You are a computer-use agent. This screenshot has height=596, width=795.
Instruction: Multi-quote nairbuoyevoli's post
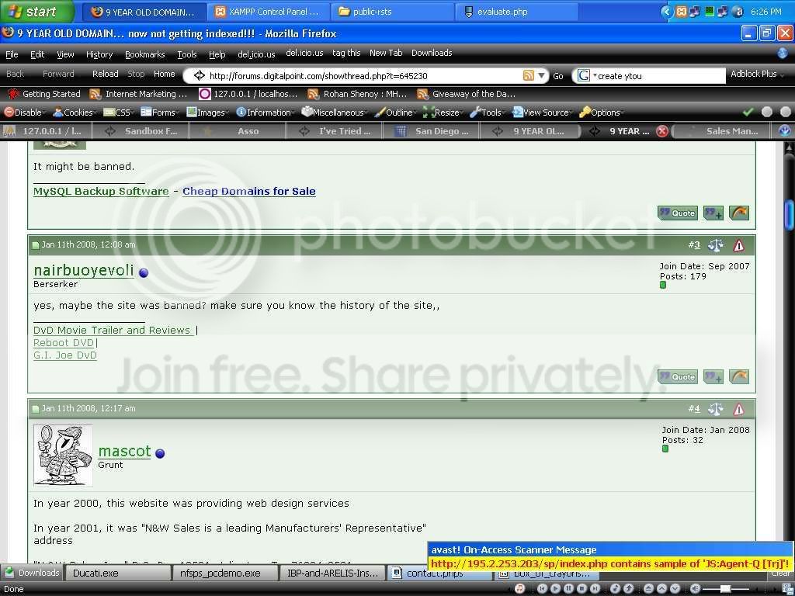point(713,377)
